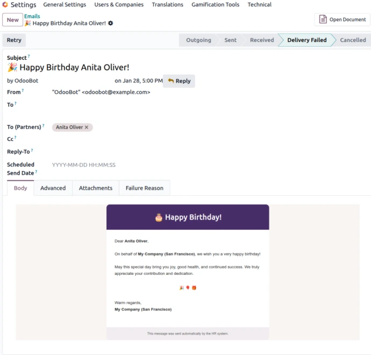Click the Scheduled Send Date input field

(108, 165)
